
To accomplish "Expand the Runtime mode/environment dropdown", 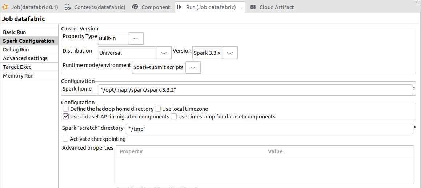I will [x=193, y=67].
